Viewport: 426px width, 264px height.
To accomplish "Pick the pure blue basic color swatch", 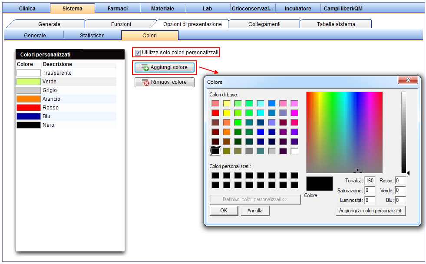I will click(261, 132).
